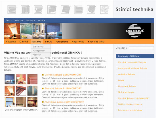Click the Vyhledat search input field
The image size is (156, 118).
coord(141,48)
